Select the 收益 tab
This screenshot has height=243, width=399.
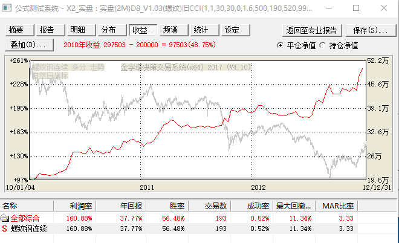143,30
